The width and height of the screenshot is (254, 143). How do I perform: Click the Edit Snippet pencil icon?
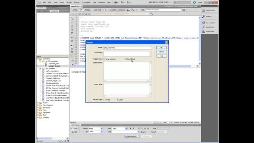(65, 141)
